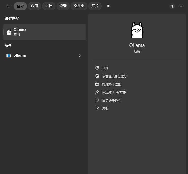This screenshot has width=188, height=174.
Task: Choose 打开文件位置
Action: coord(111,84)
